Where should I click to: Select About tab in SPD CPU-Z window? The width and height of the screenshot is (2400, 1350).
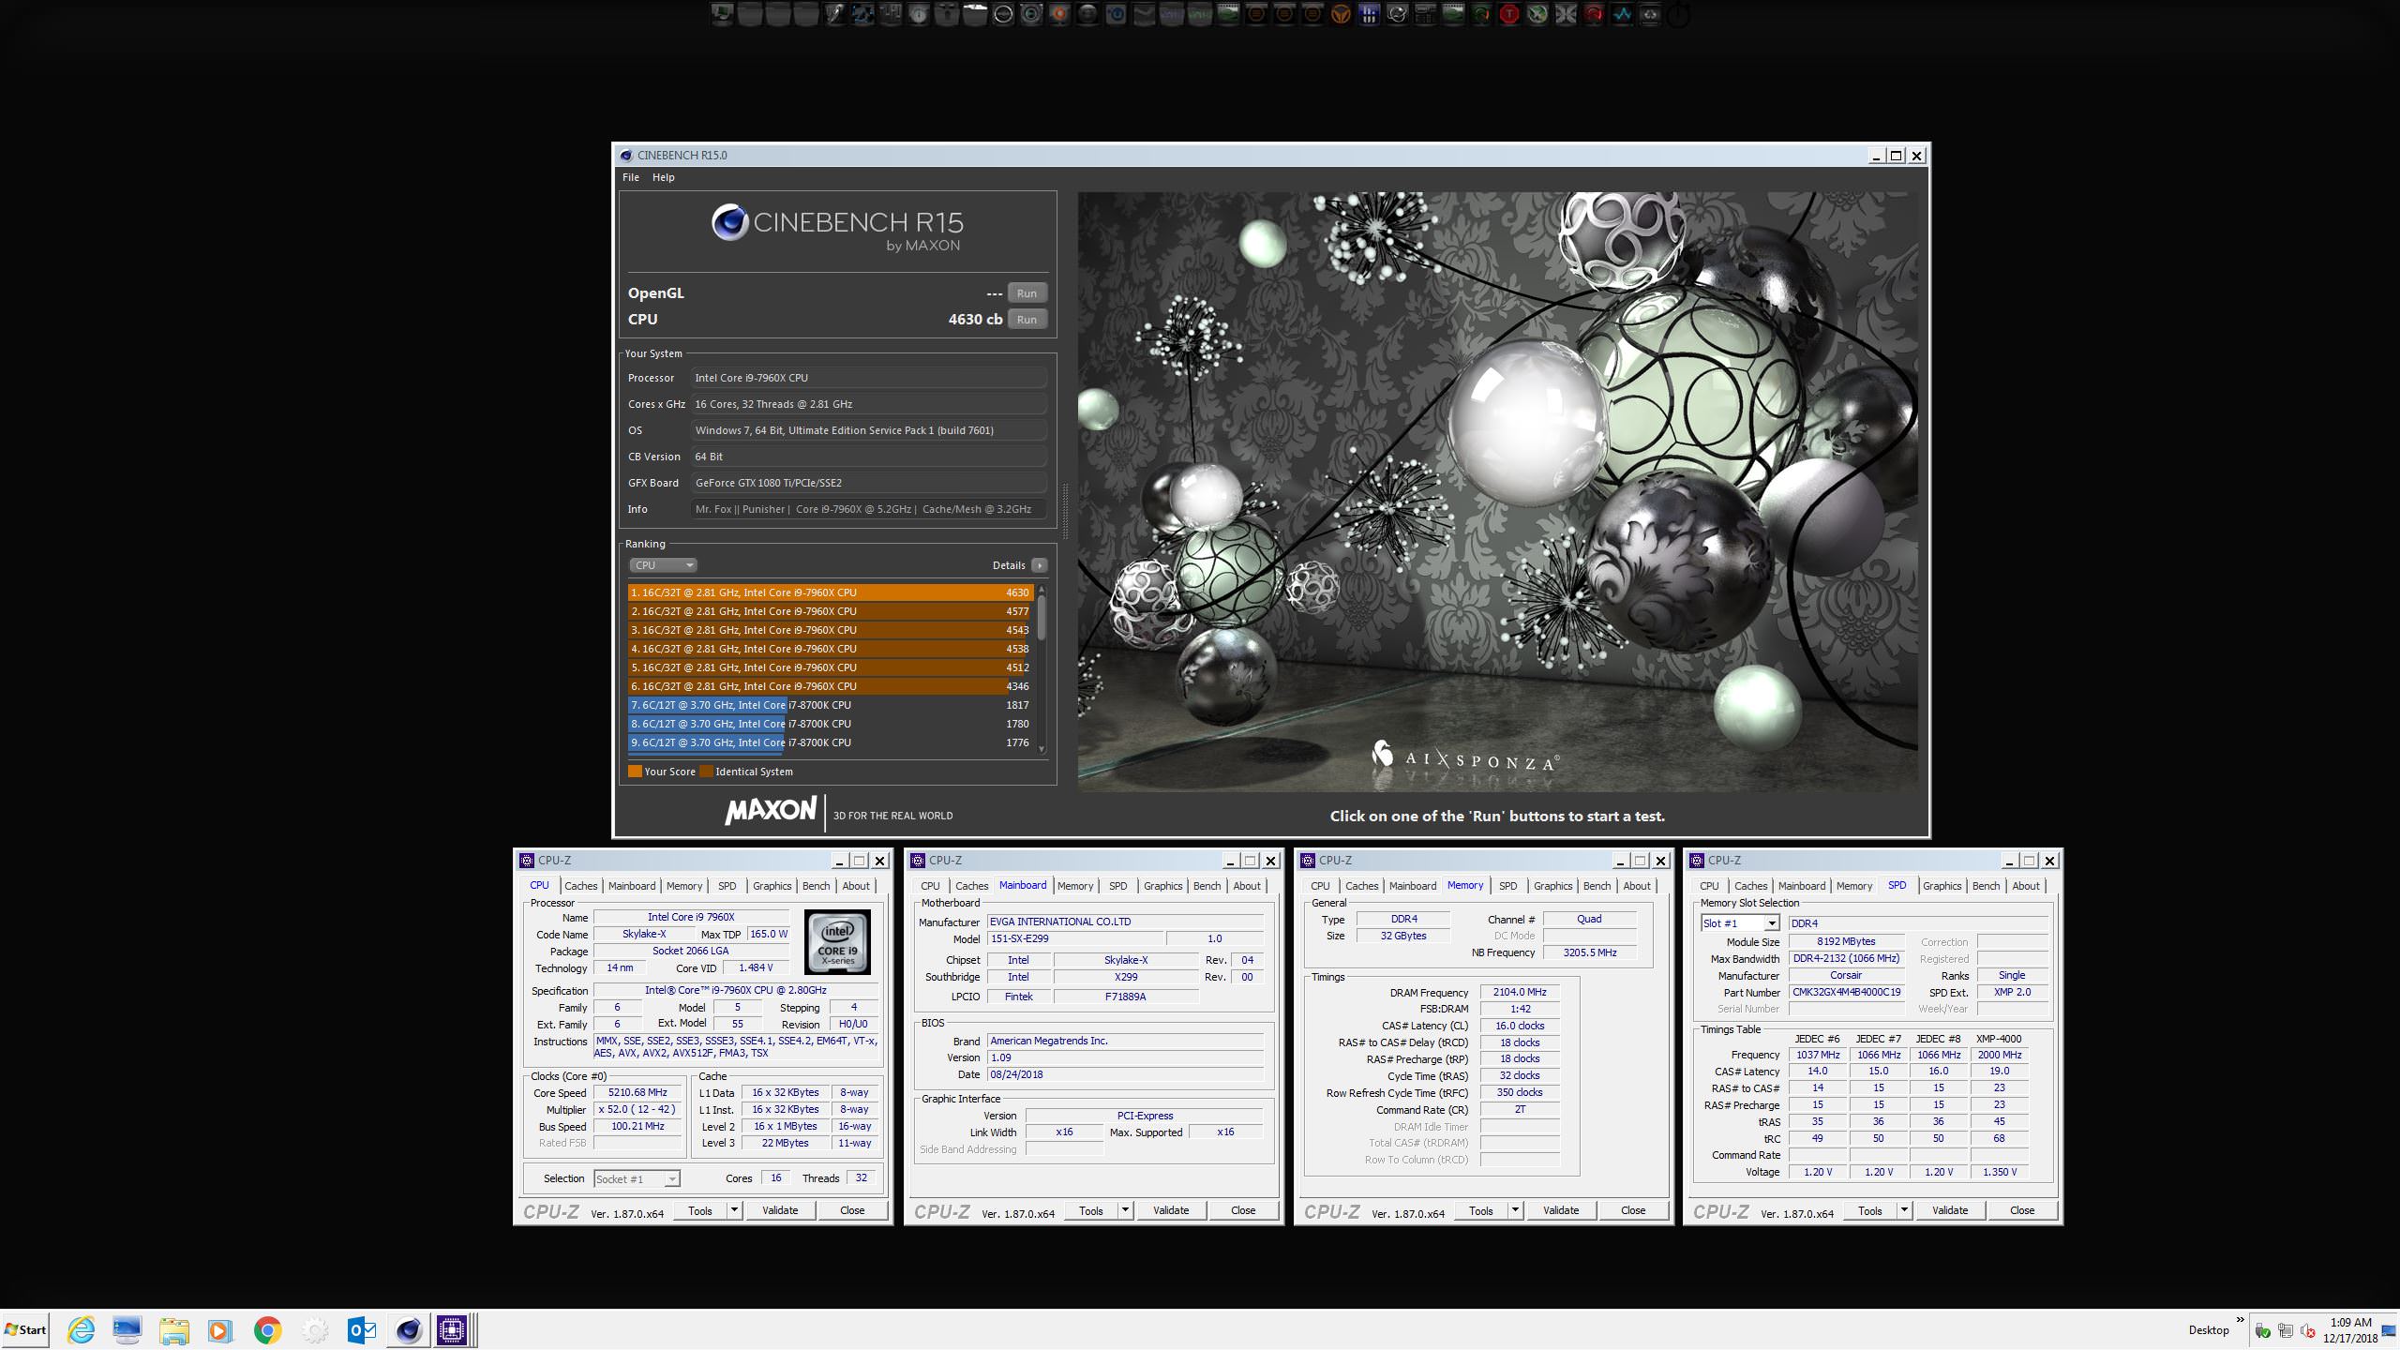click(x=2025, y=886)
